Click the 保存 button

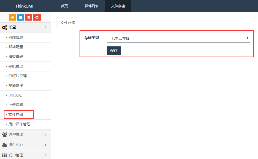[x=114, y=51]
